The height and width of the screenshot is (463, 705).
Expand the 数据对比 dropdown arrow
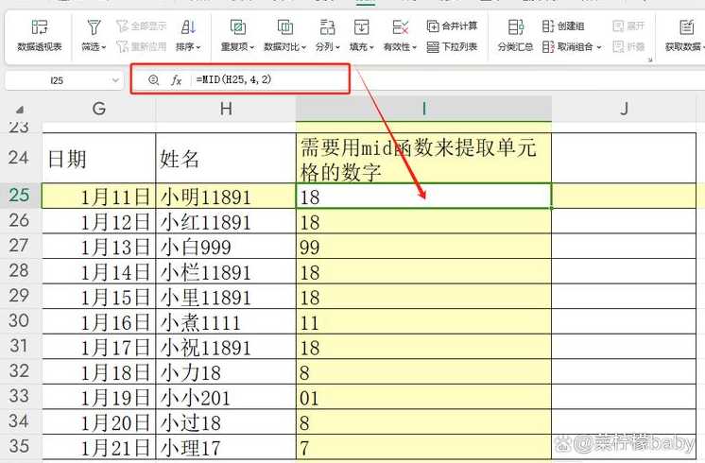304,47
